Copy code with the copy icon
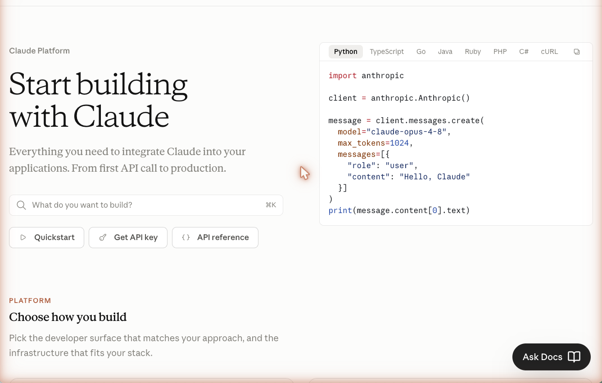The width and height of the screenshot is (602, 383). click(576, 52)
